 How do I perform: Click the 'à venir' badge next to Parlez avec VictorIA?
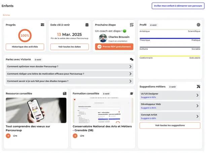(38, 60)
